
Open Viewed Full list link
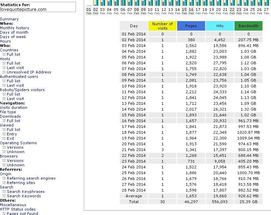[x=13, y=130]
